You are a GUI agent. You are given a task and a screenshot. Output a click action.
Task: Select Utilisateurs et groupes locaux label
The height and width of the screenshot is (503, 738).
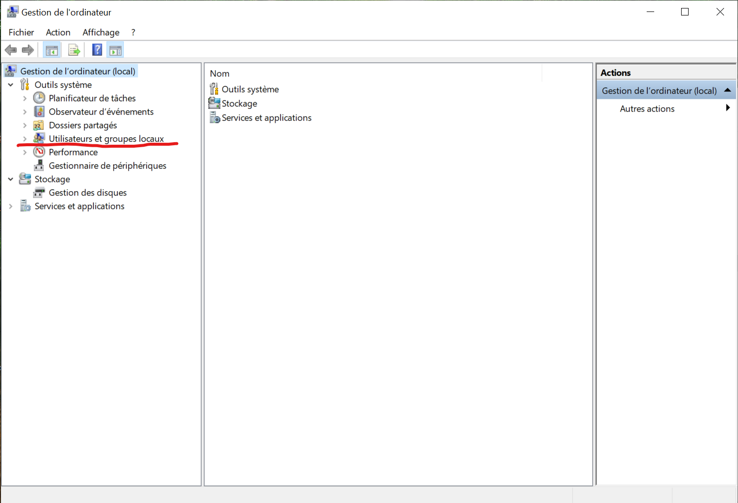pos(106,139)
